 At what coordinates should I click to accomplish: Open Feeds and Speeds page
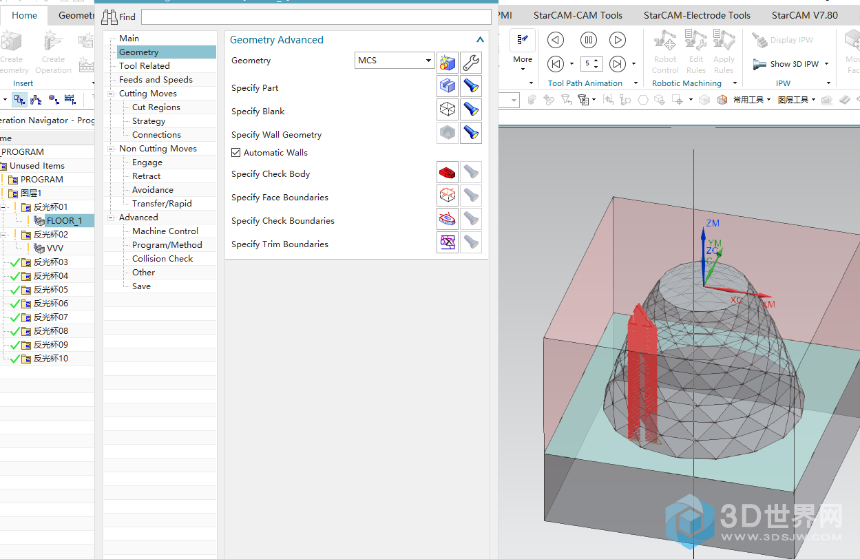(x=156, y=80)
